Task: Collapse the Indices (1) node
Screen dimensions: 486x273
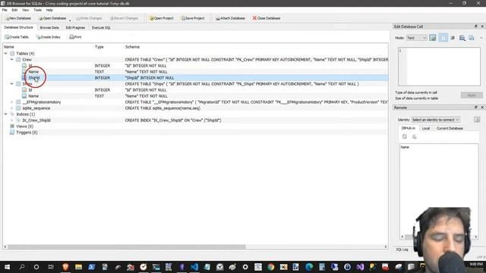Action: point(5,114)
